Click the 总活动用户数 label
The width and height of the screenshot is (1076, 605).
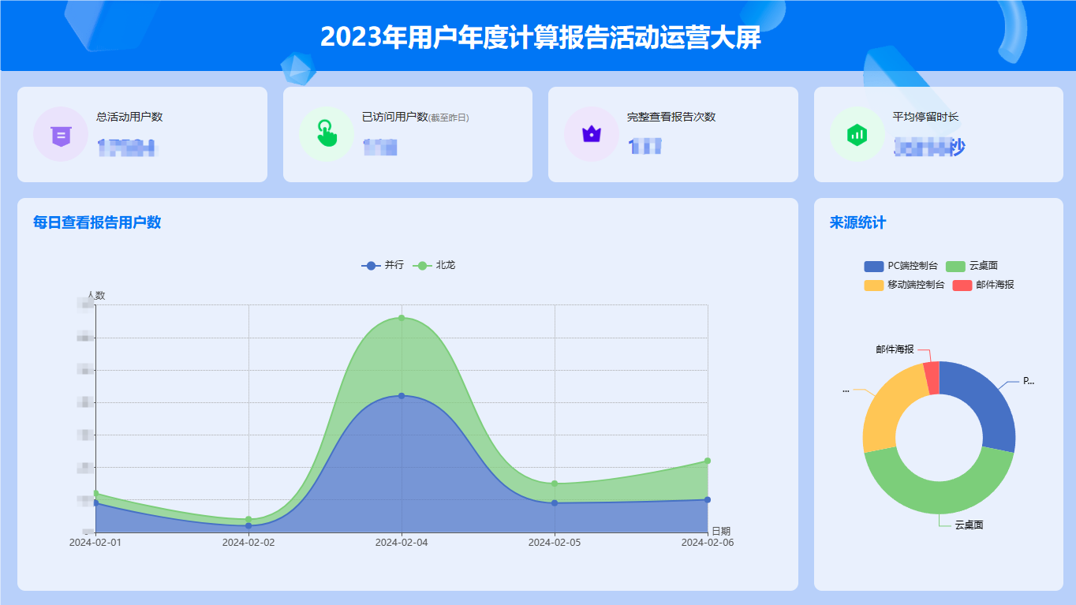click(x=129, y=117)
